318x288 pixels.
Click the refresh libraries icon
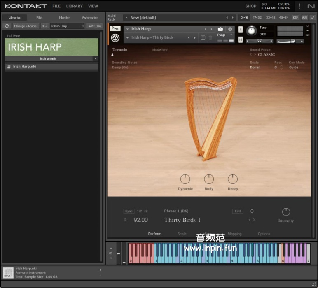tap(7, 26)
